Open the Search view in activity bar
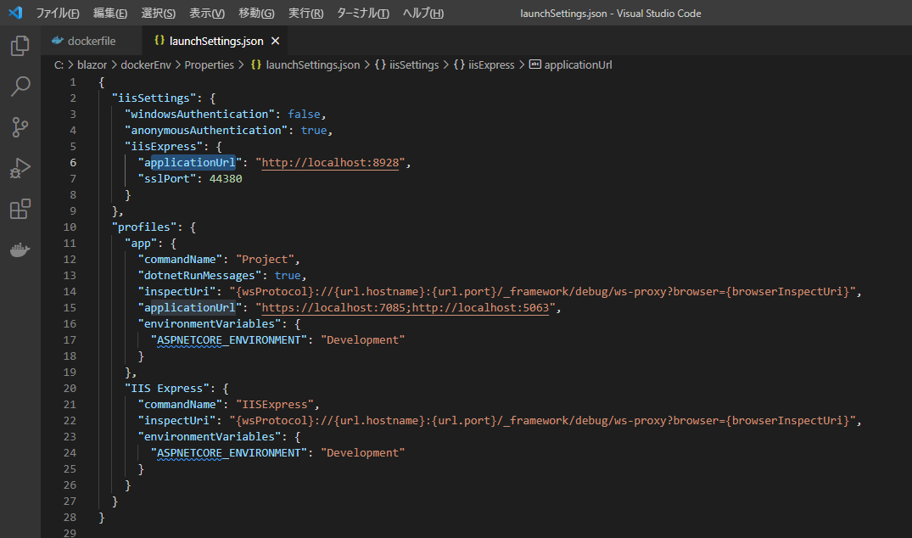The width and height of the screenshot is (912, 538). click(x=20, y=87)
